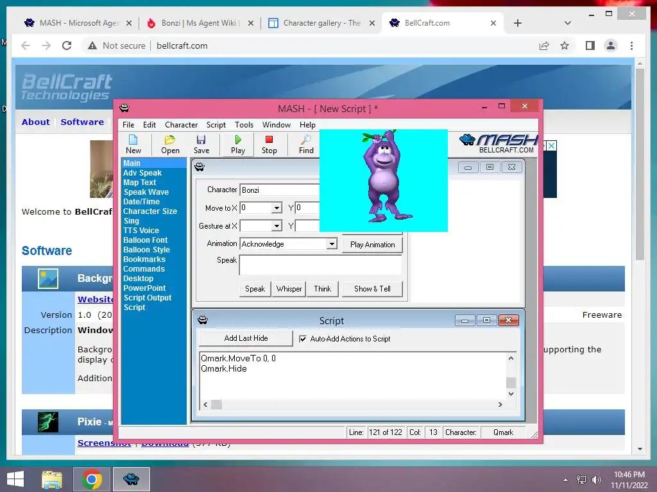Expand the Move to X dropdown
This screenshot has width=657, height=492.
pyautogui.click(x=277, y=208)
